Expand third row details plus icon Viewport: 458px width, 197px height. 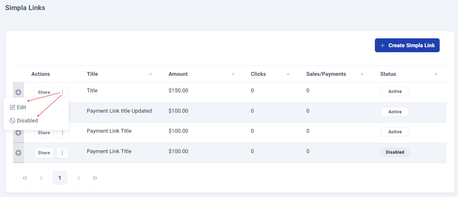click(x=18, y=133)
